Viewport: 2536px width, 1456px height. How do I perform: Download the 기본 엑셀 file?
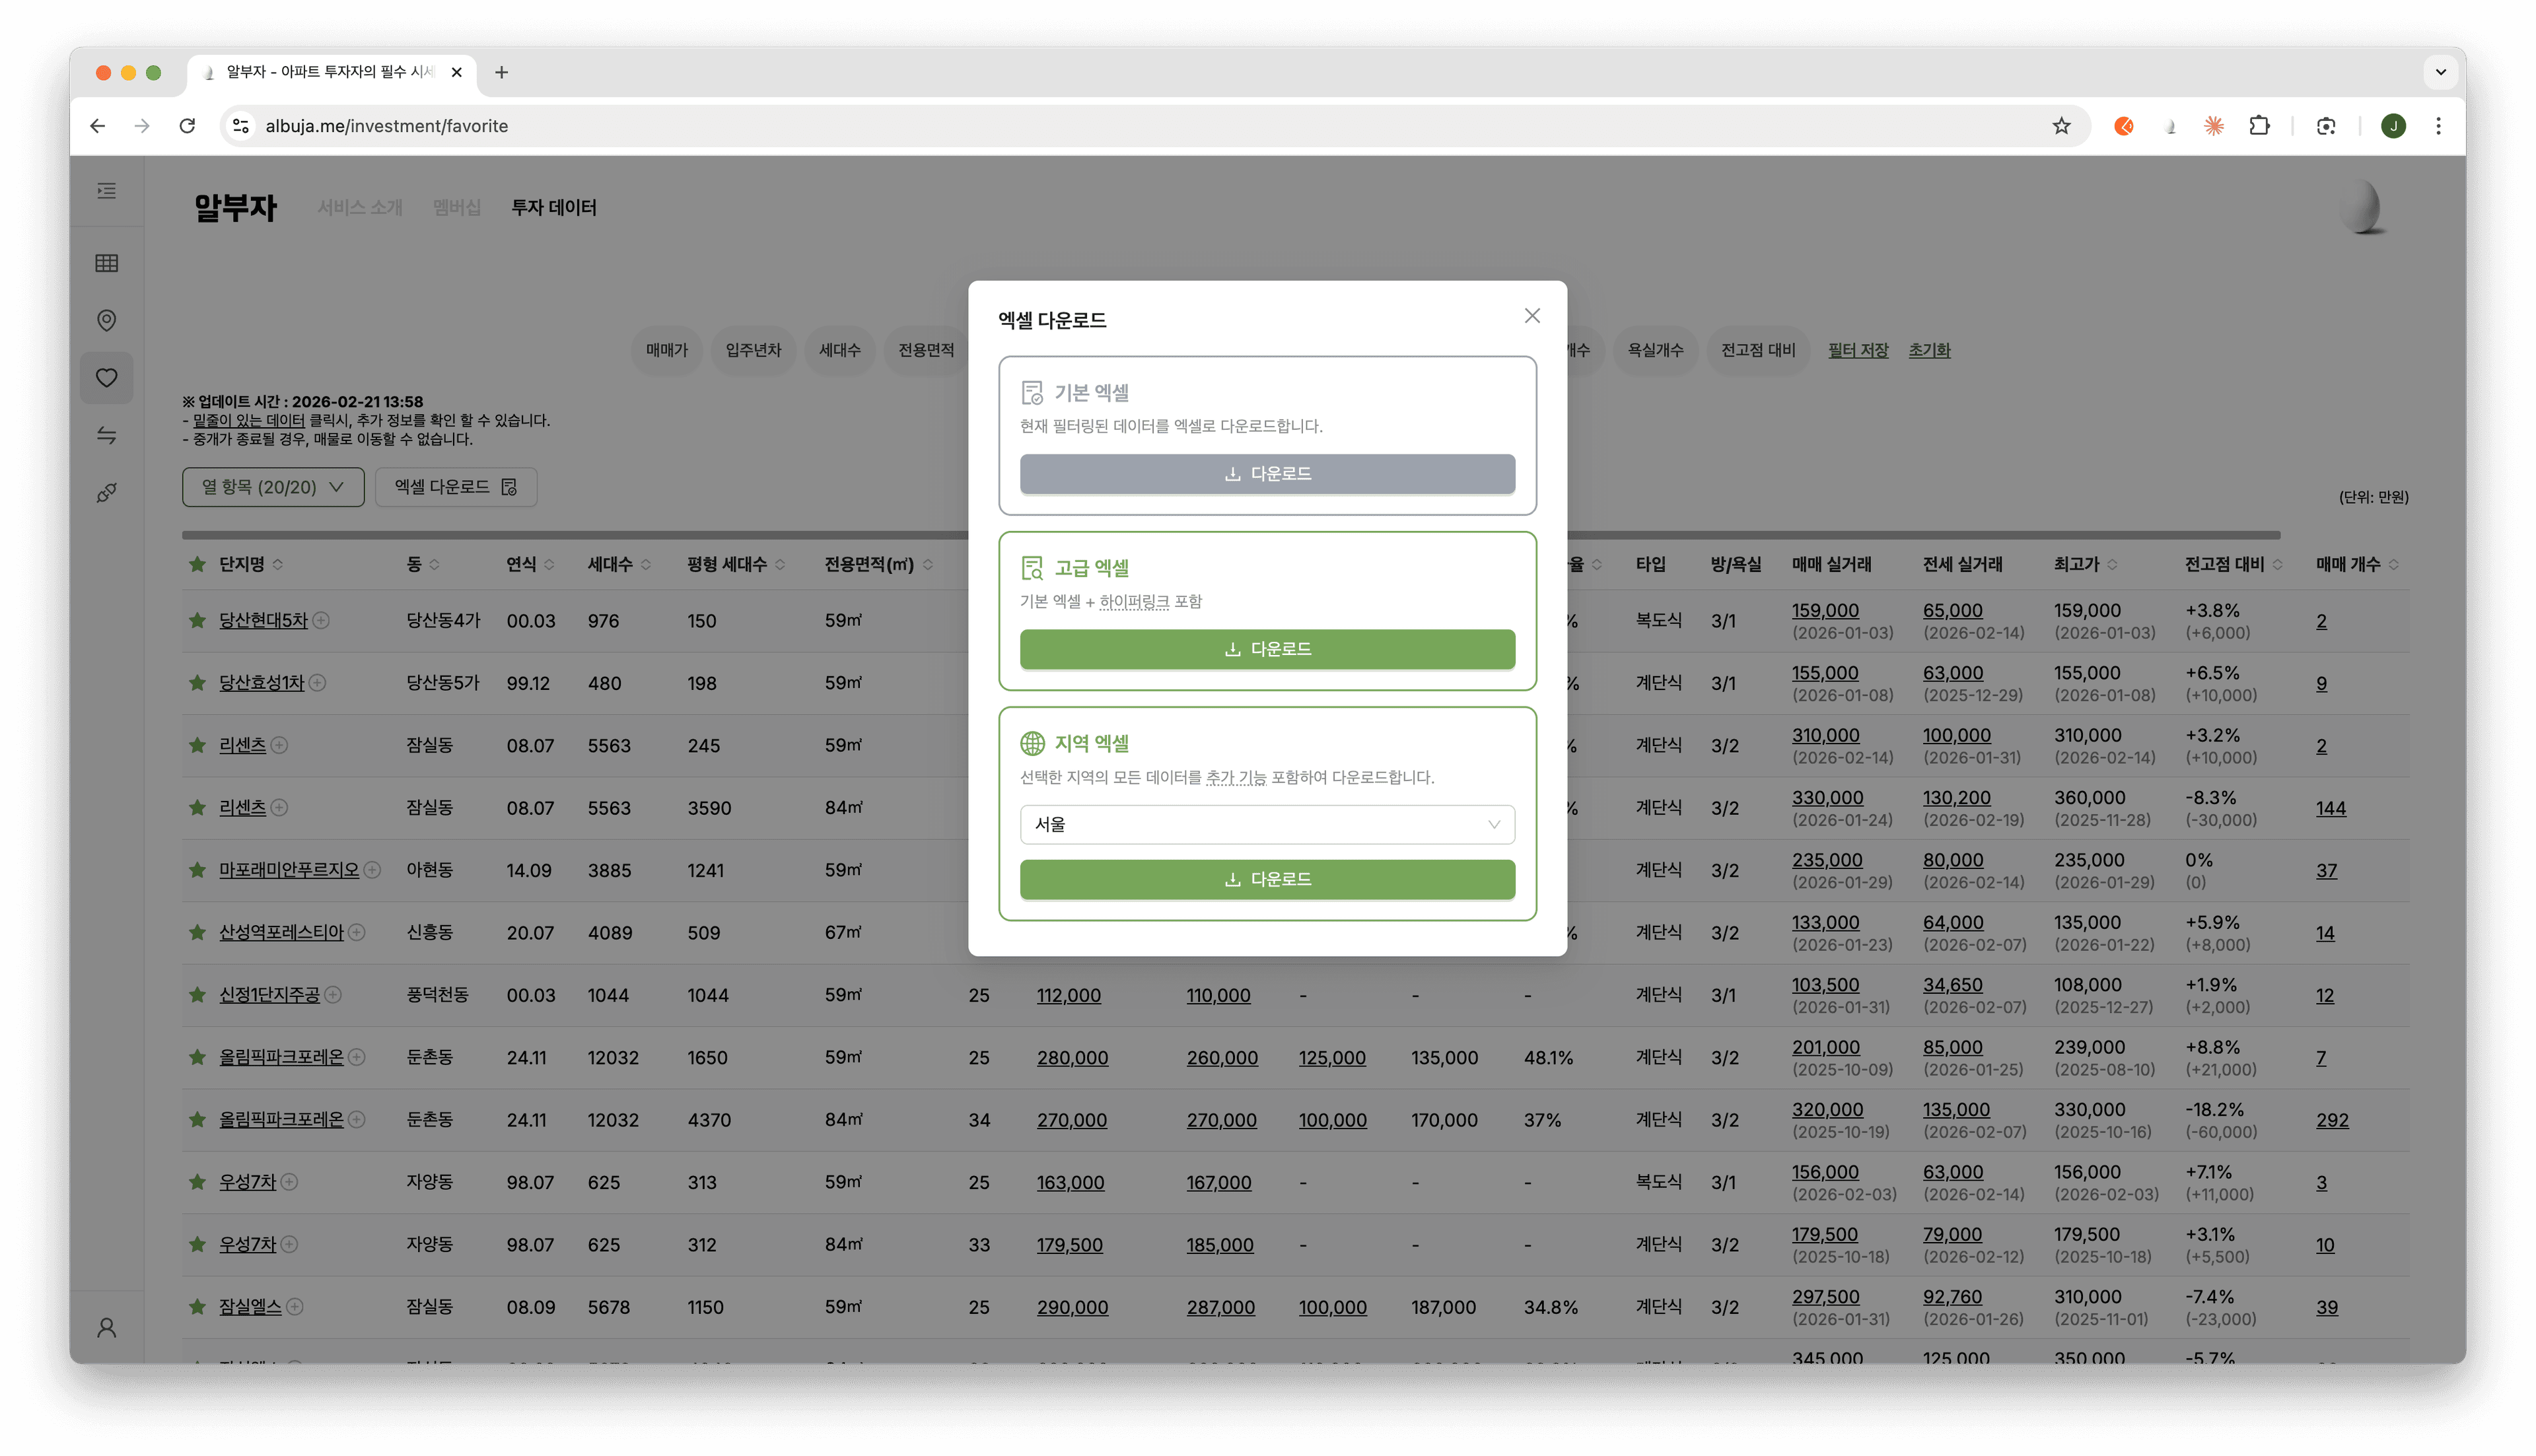point(1267,474)
